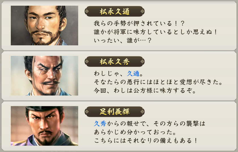
Task: Click the line 今回、わしは公方様に味方するぞ。
Action: pyautogui.click(x=145, y=91)
